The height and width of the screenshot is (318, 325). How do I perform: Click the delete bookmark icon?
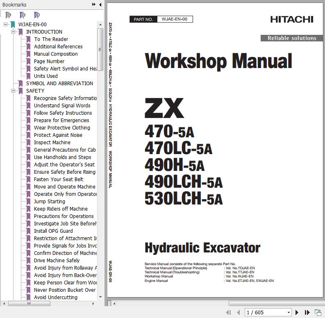pyautogui.click(x=8, y=15)
